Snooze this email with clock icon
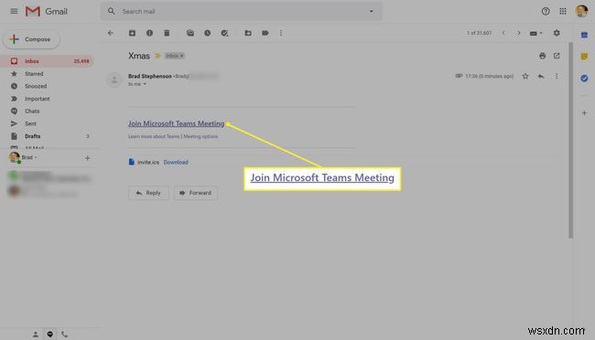This screenshot has height=340, width=595. pos(207,33)
